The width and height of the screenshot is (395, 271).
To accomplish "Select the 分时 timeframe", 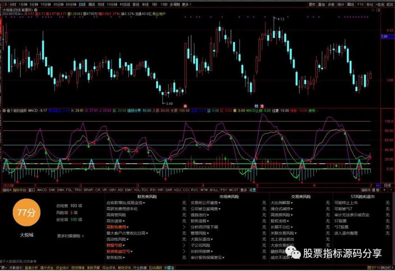I will pyautogui.click(x=12, y=4).
